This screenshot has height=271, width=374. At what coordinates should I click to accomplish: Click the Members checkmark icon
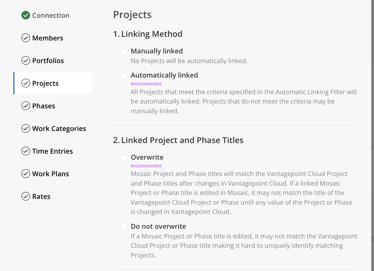(26, 38)
